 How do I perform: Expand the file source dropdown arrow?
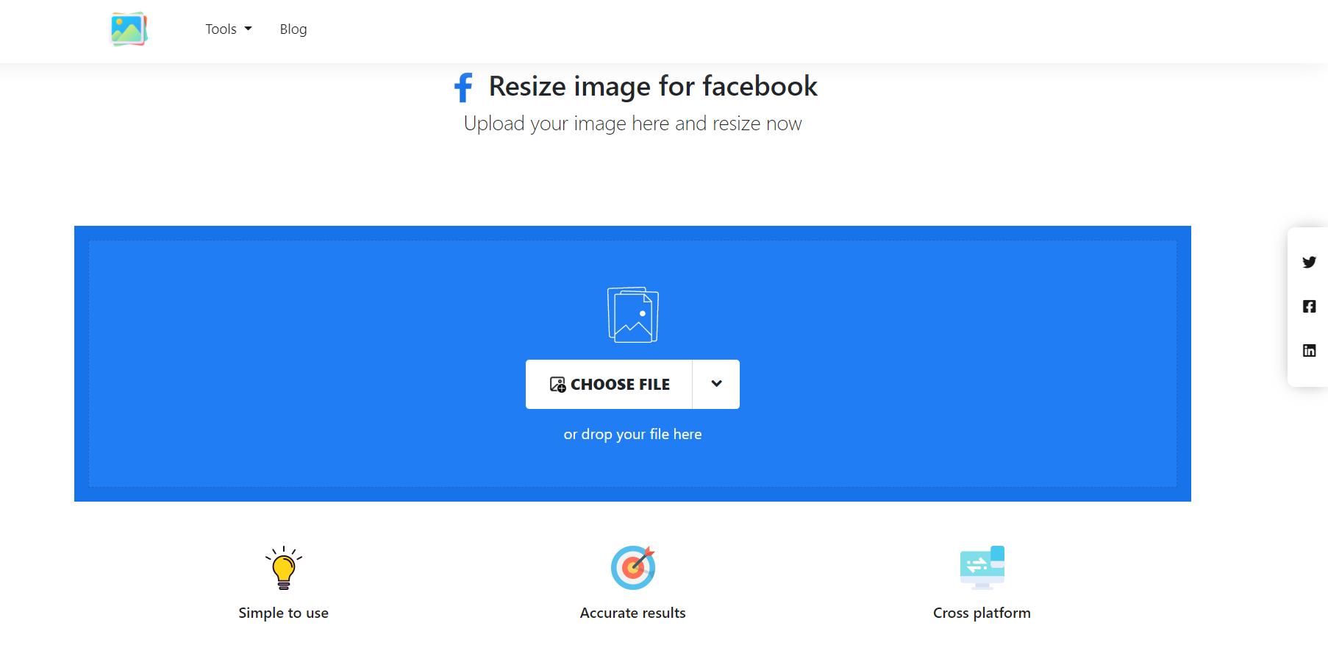[716, 384]
